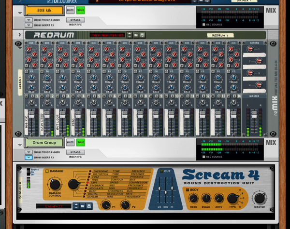Fold the Scream 4 device with its arrow

[20, 173]
